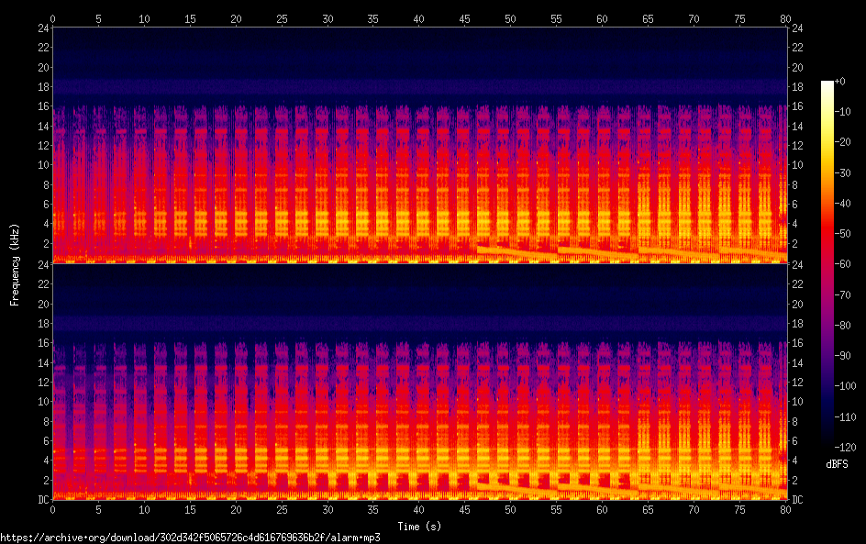Click the vertical color scale gradient bar
Viewport: 866px width, 544px height.
[827, 268]
